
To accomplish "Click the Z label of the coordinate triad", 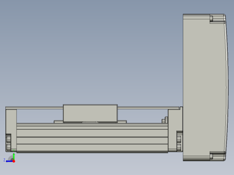I will pos(4,160).
